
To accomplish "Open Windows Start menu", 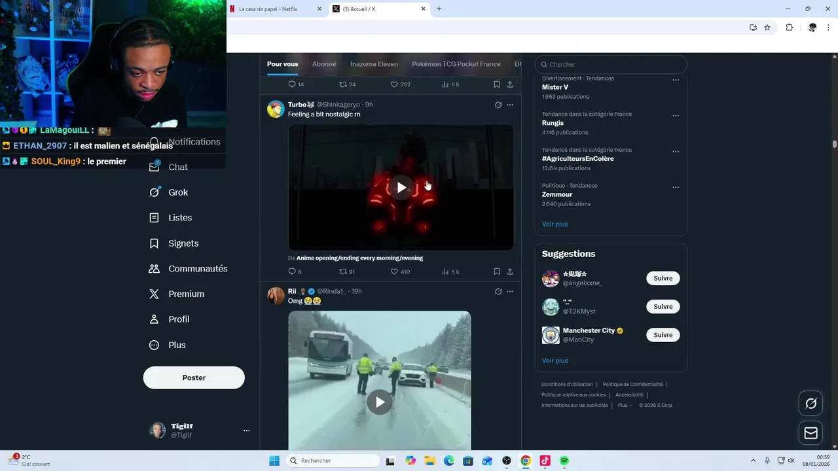I will point(274,461).
